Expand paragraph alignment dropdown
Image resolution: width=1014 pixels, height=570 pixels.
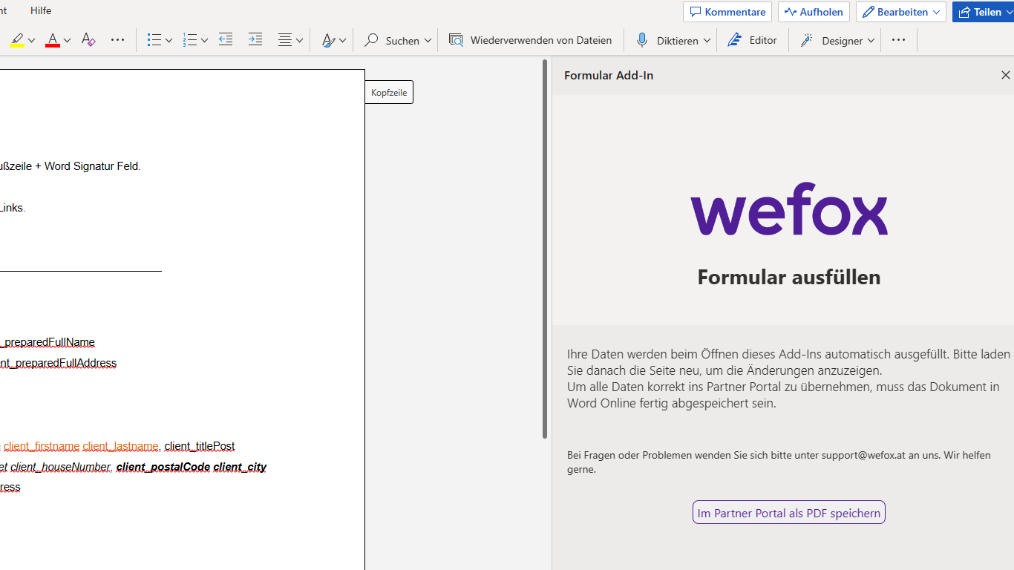click(x=299, y=40)
